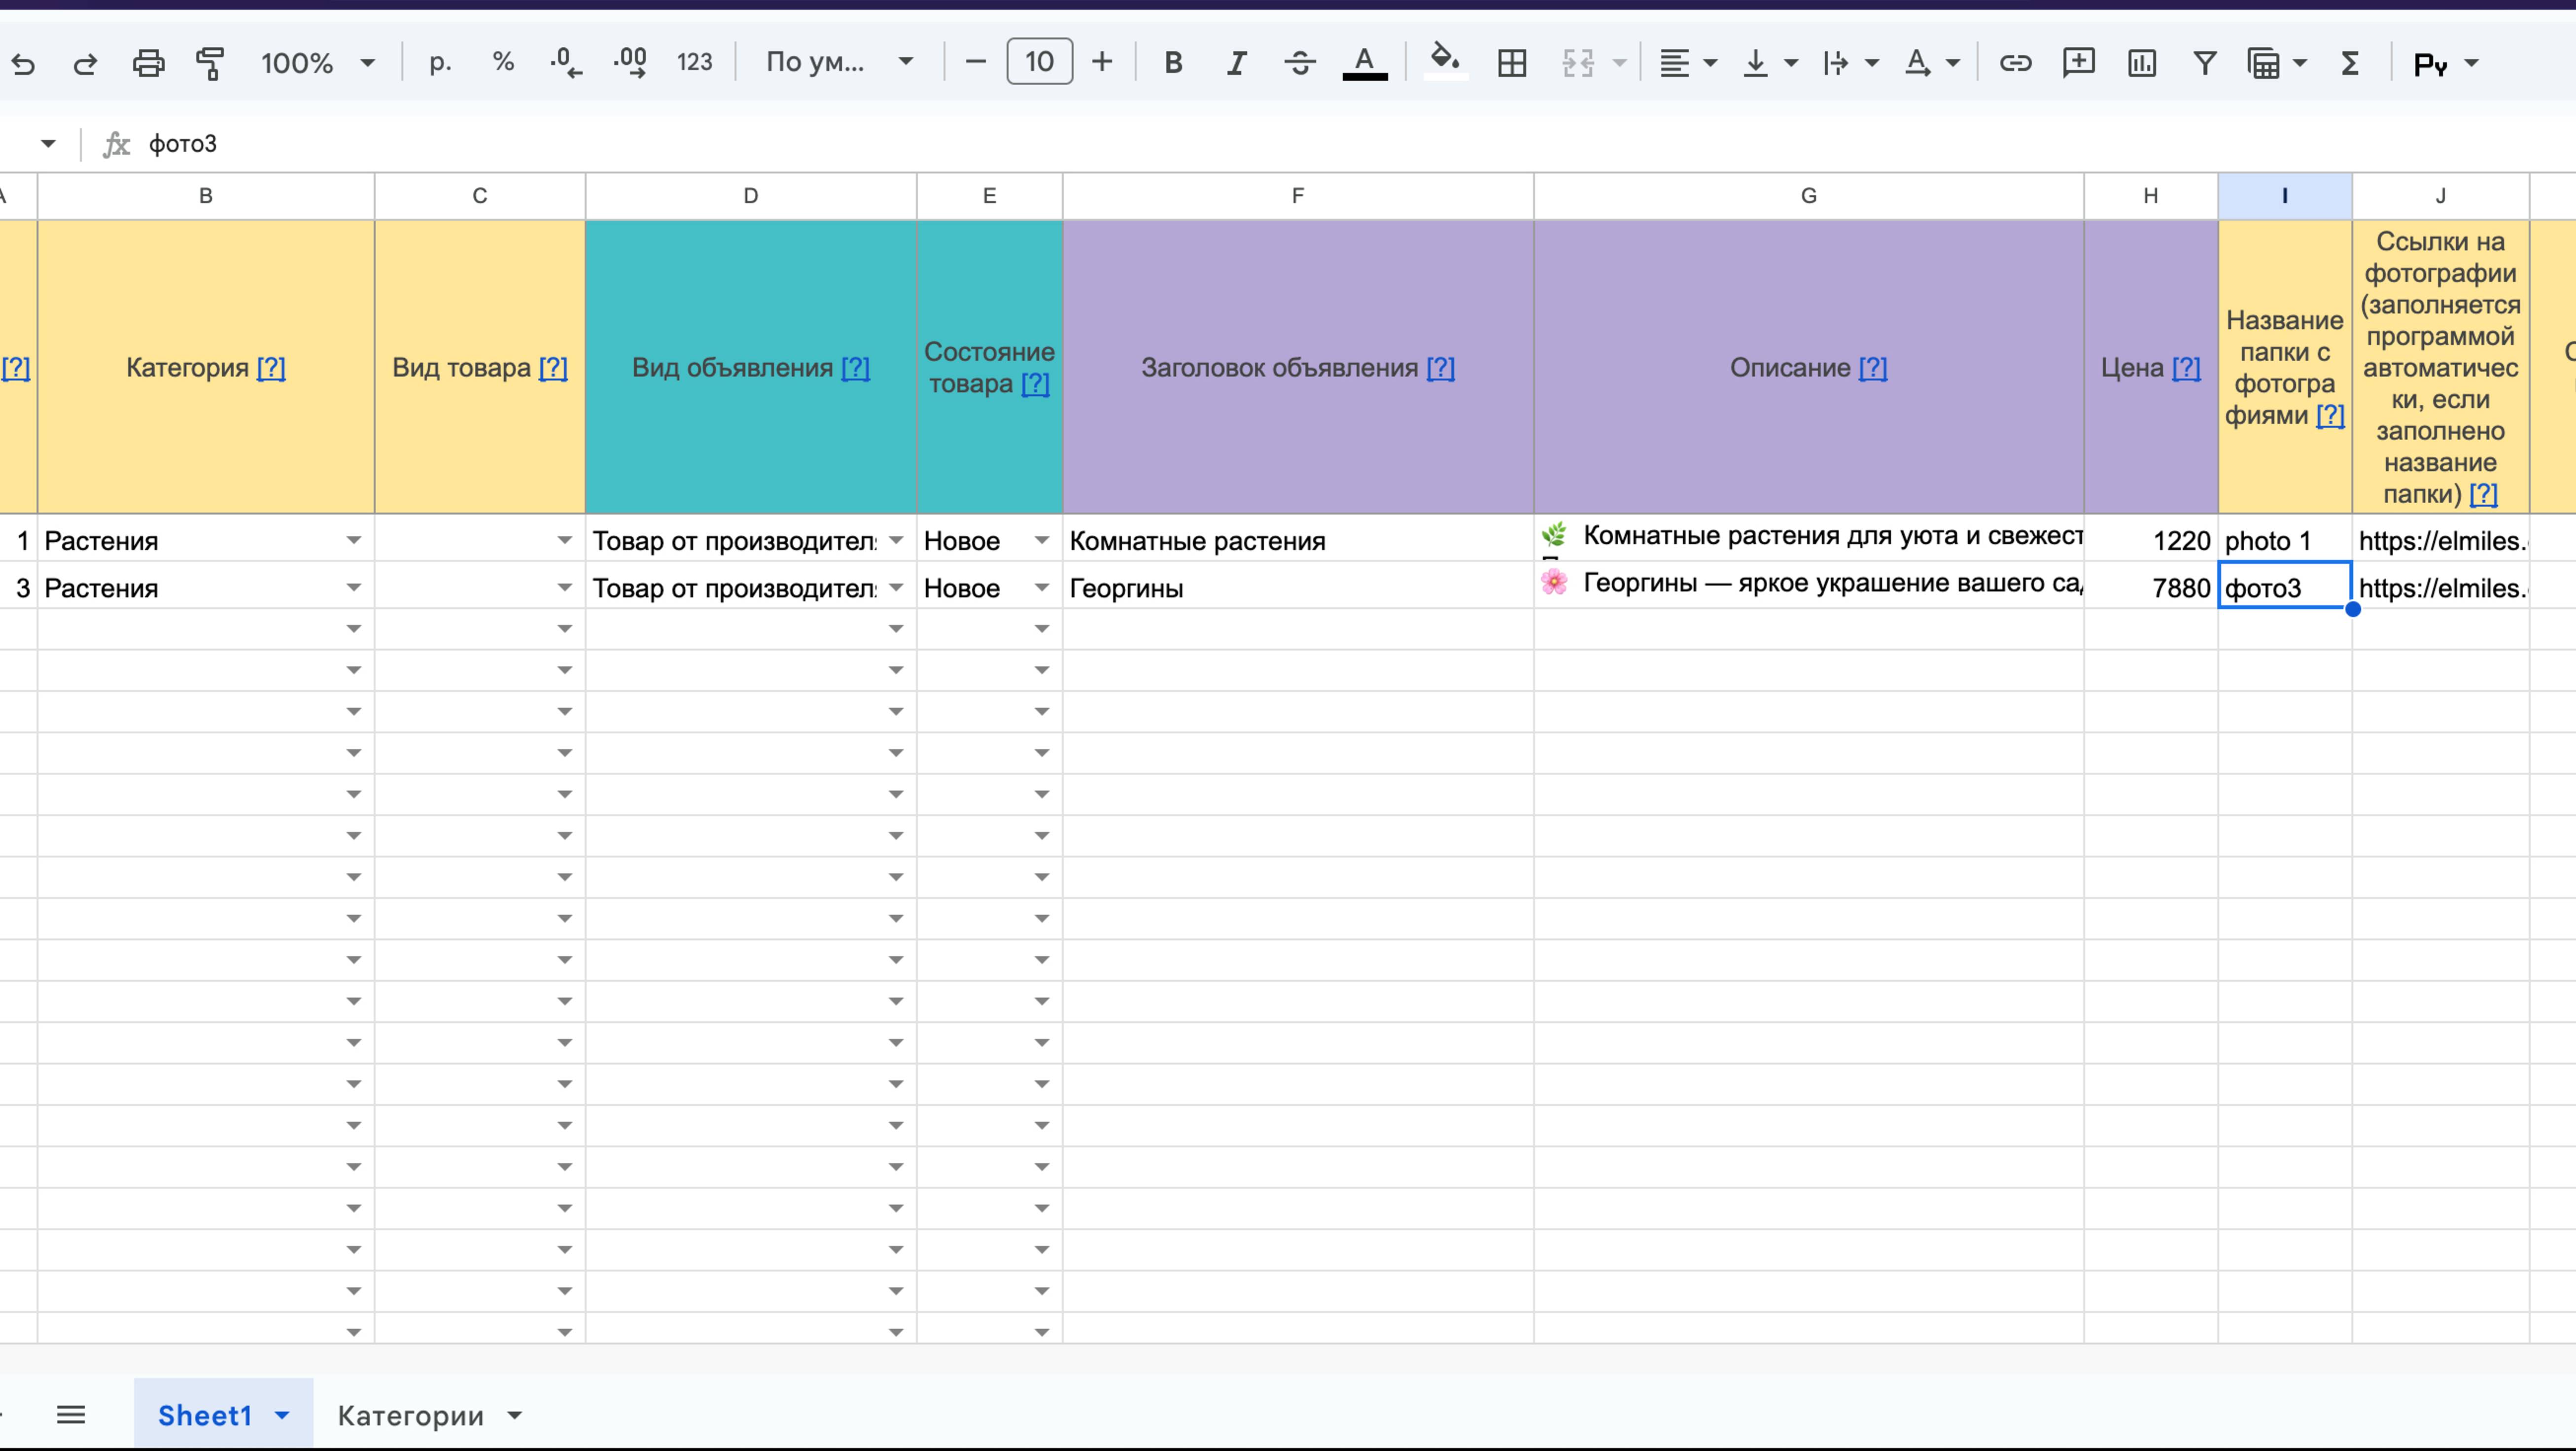Open the table views dropdown arrow
Viewport: 2576px width, 1451px height.
(x=2300, y=63)
